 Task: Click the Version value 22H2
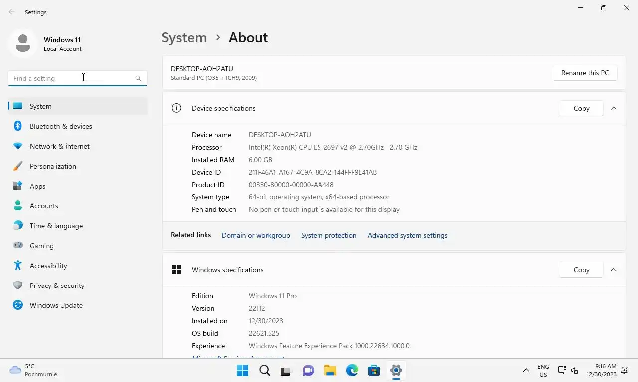[257, 308]
